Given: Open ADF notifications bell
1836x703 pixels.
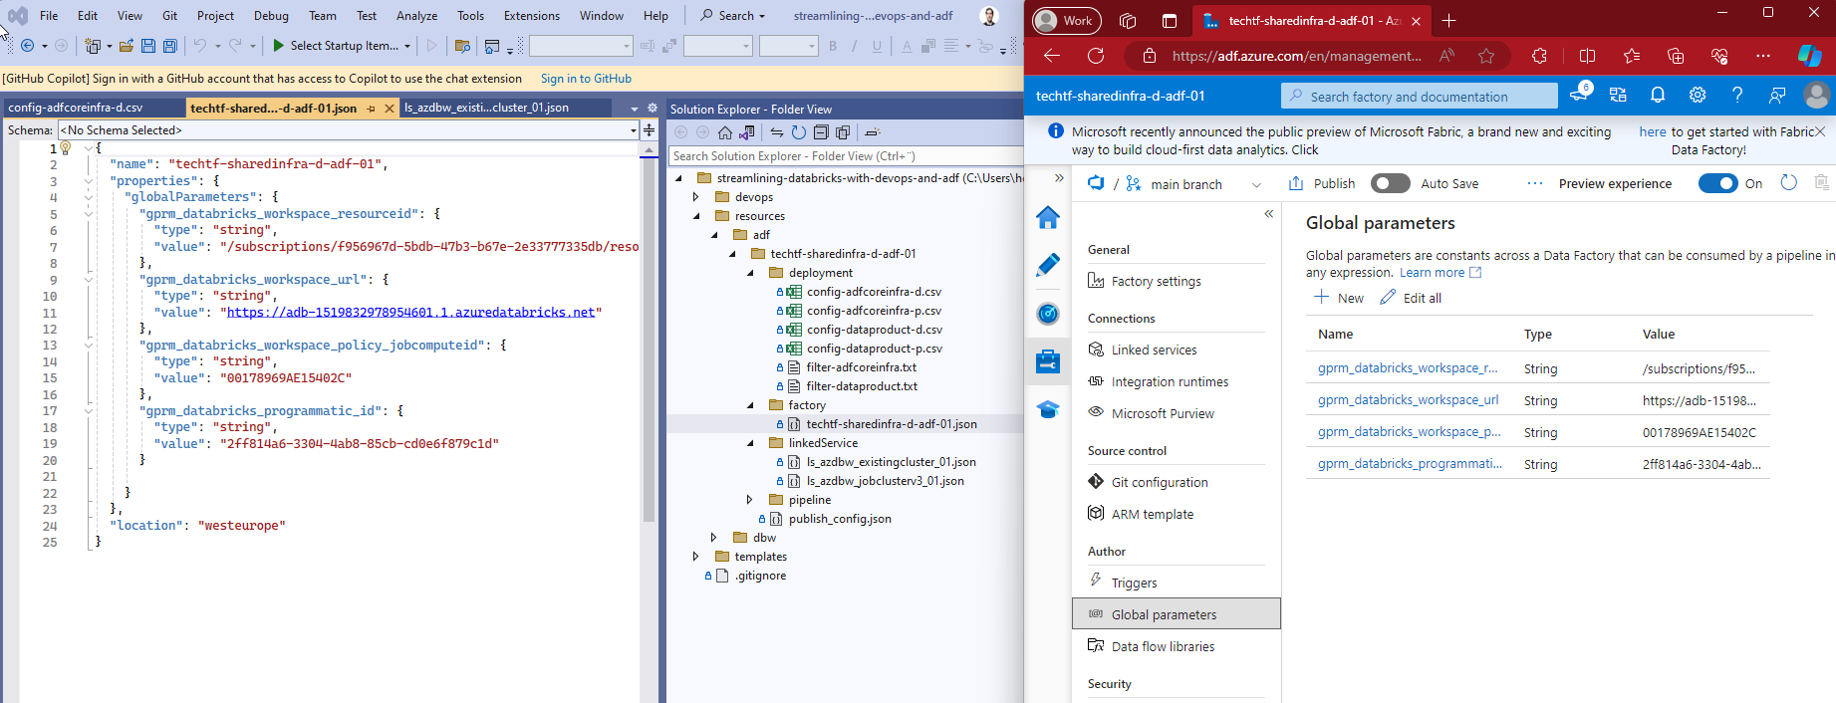Looking at the screenshot, I should coord(1658,96).
